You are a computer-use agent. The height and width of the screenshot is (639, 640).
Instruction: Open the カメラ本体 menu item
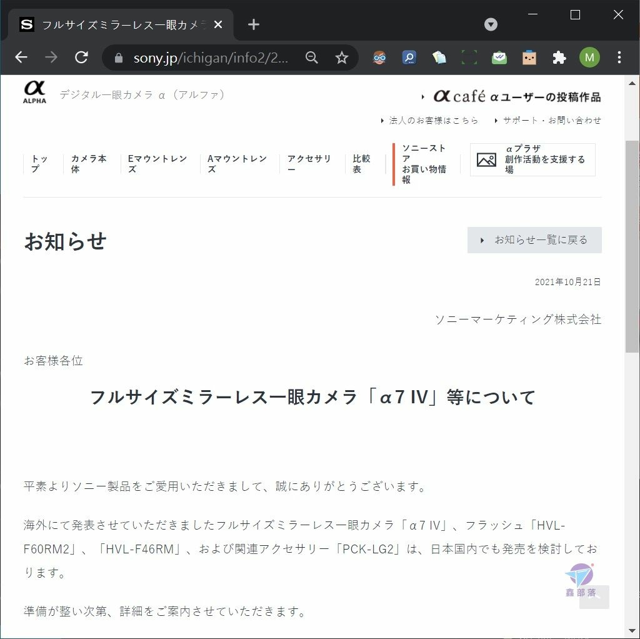pos(89,164)
